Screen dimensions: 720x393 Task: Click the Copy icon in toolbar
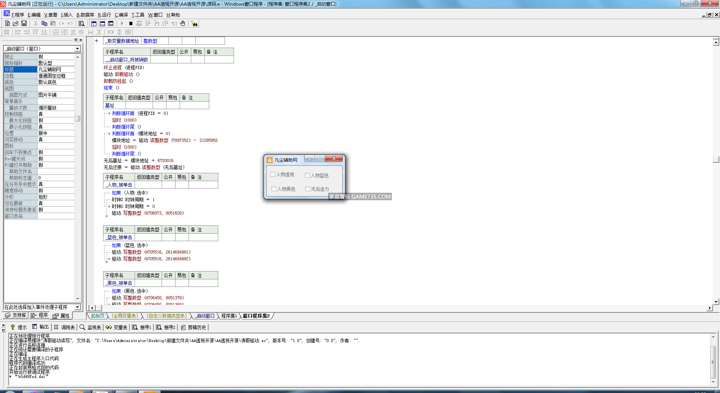44,24
